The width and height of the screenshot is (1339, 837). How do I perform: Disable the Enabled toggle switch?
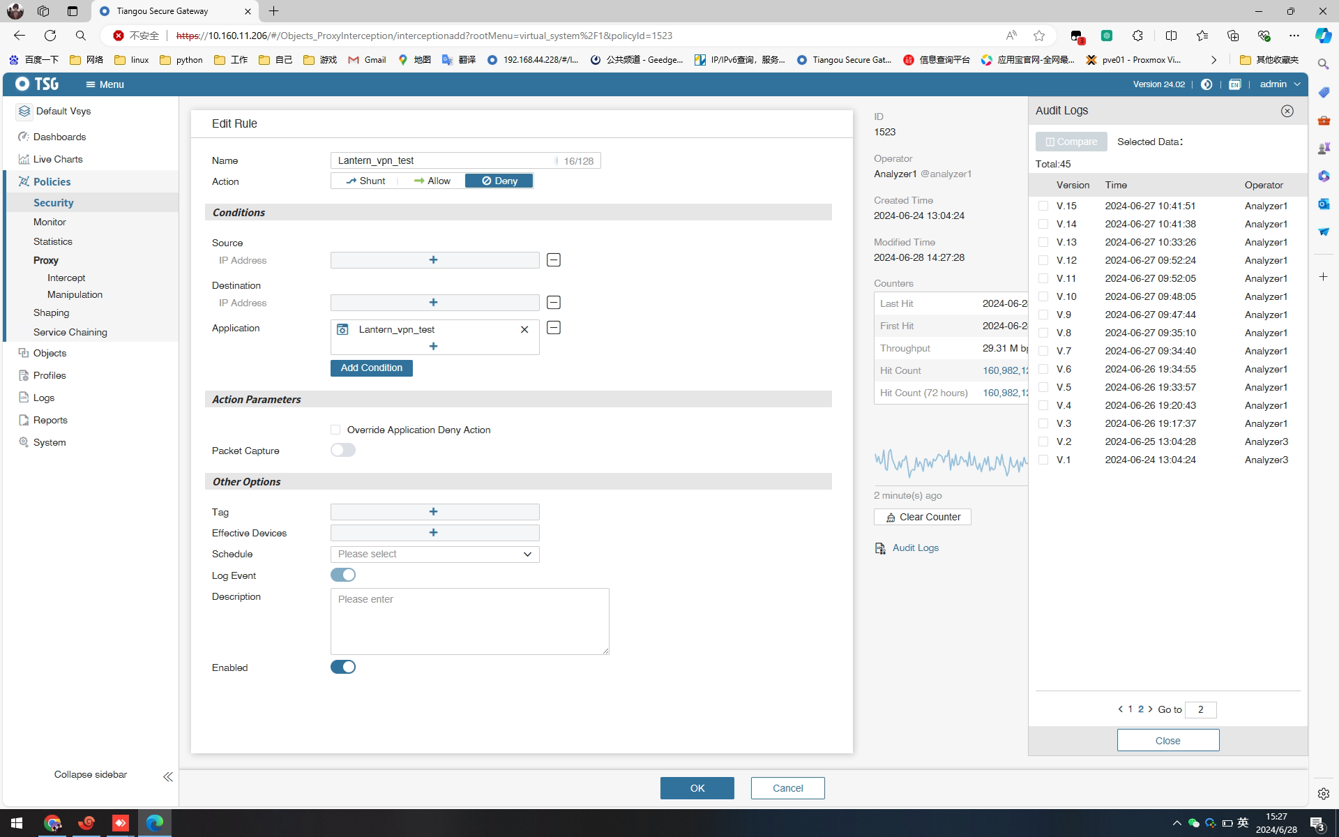tap(342, 668)
